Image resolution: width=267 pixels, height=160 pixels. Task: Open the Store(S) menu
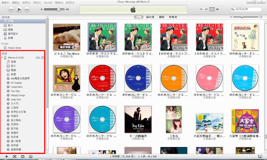click(x=48, y=3)
